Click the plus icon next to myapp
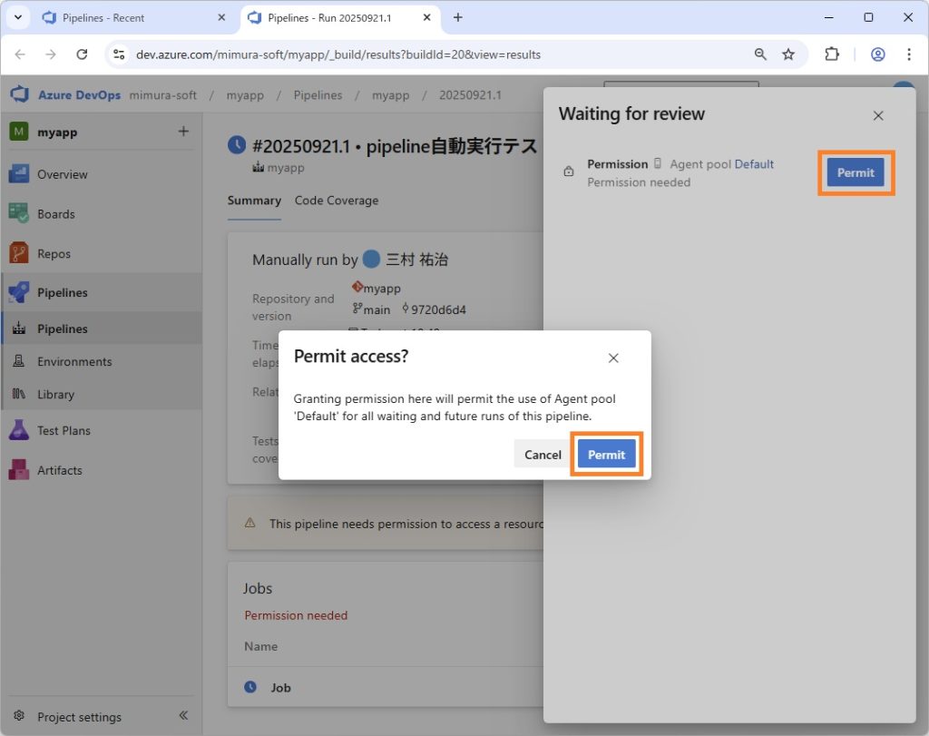This screenshot has height=736, width=929. 183,132
